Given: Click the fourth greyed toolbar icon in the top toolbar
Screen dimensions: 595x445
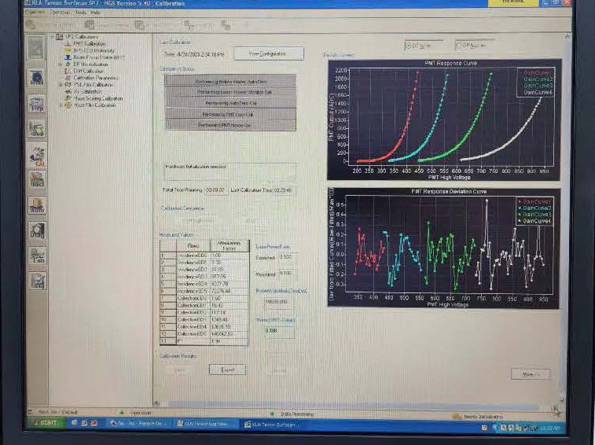Looking at the screenshot, I should (x=189, y=25).
